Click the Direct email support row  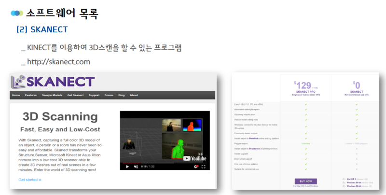tap(305, 159)
